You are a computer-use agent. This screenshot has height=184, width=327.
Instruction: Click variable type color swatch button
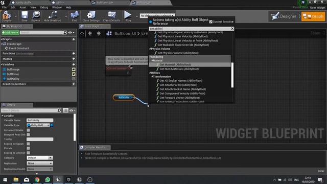point(52,125)
